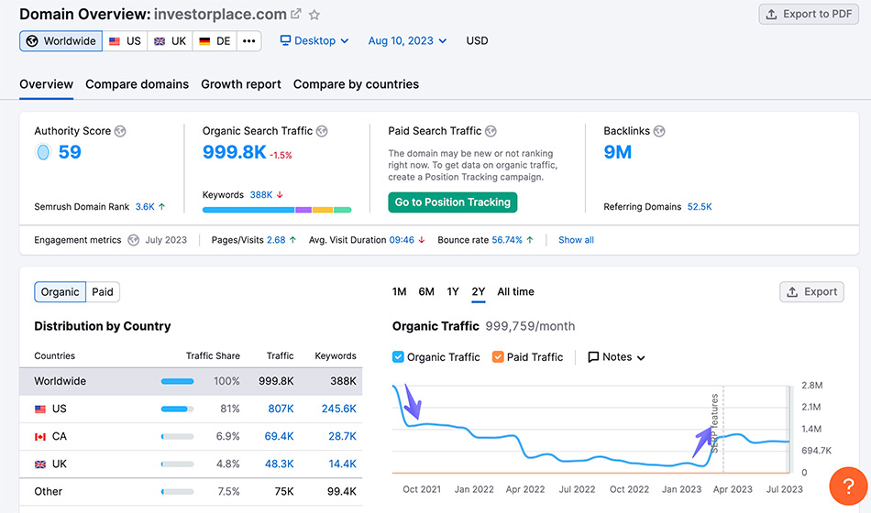This screenshot has height=513, width=871.
Task: Click the globe icon next to Backlinks
Action: (x=659, y=131)
